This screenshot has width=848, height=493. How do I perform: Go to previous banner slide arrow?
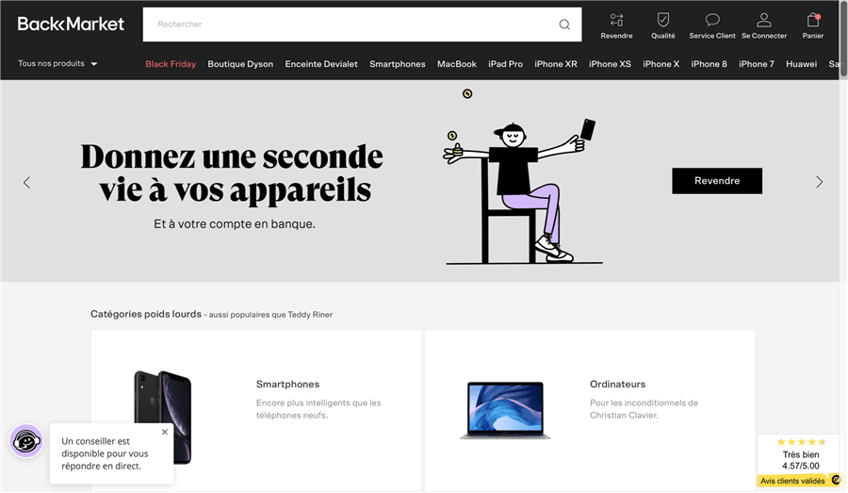(x=26, y=182)
